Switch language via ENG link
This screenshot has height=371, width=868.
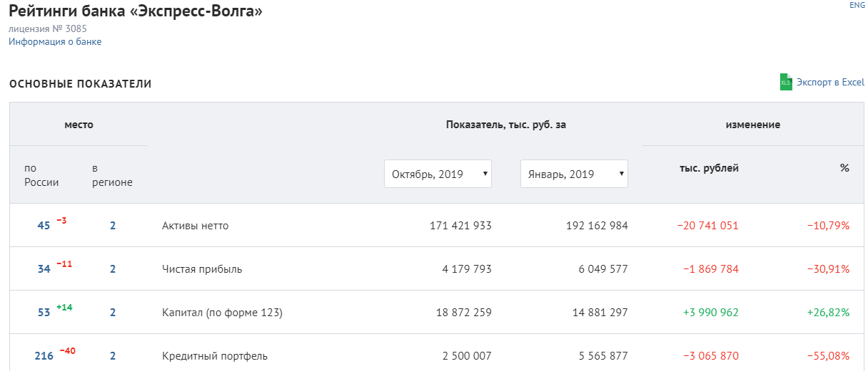tap(857, 5)
